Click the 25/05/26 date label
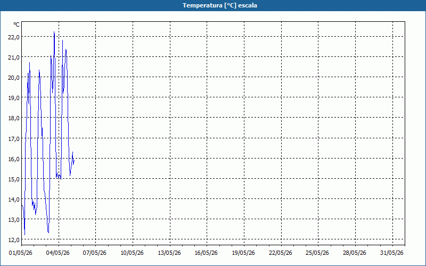The height and width of the screenshot is (266, 426). (317, 253)
